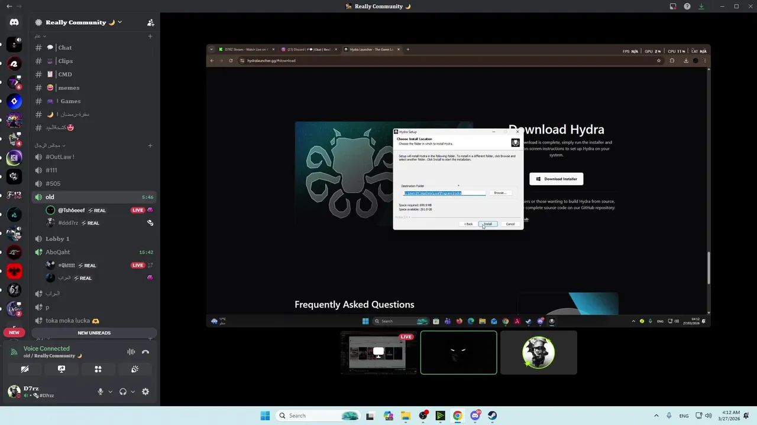Open Discord inbox icon in title bar
Screen dimensions: 757x425
click(x=673, y=6)
